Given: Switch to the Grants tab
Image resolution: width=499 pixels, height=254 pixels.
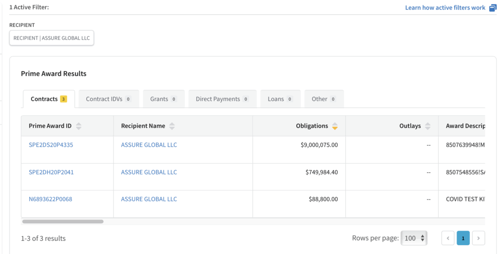Looking at the screenshot, I should coord(164,99).
